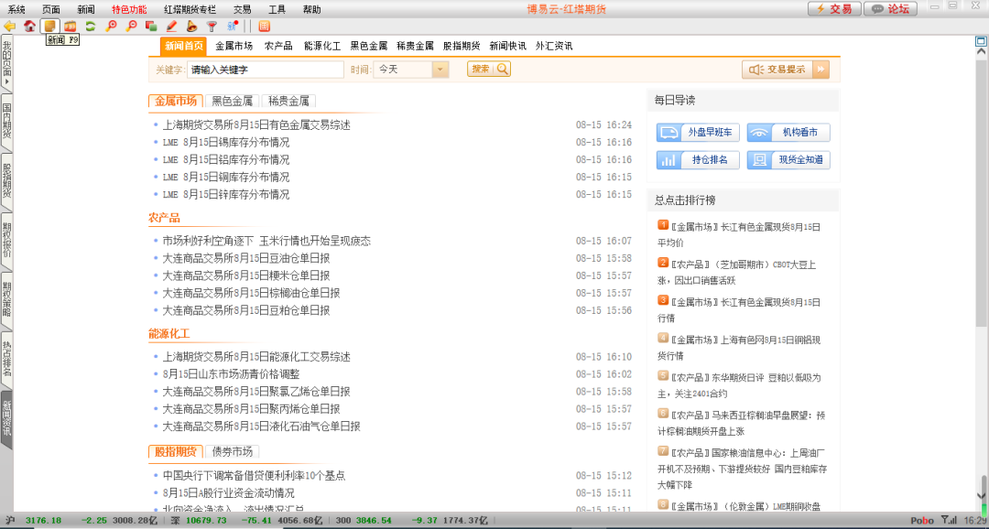Viewport: 989px width, 529px height.
Task: Click the 新闻 F9 note toolbar icon
Action: click(49, 26)
